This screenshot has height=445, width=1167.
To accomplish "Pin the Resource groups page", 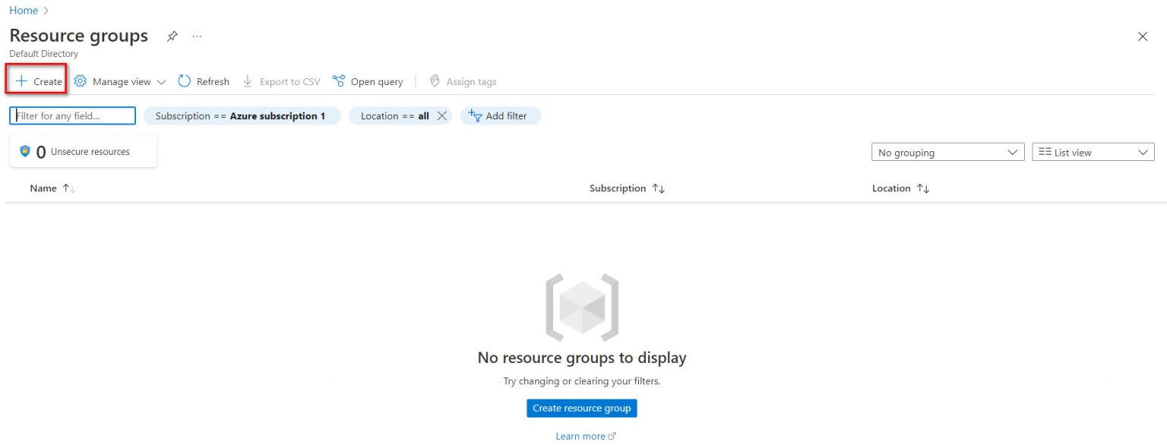I will (172, 36).
